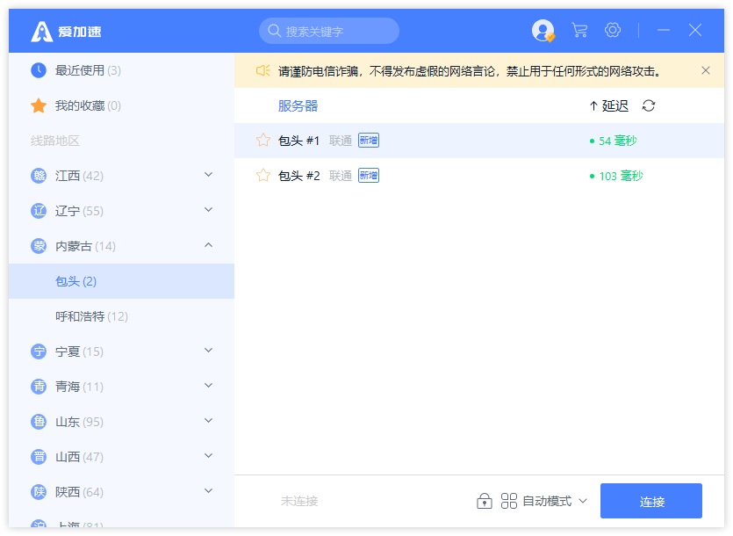Expand the 山西 (47) region chevron
This screenshot has height=536, width=733.
(x=209, y=455)
